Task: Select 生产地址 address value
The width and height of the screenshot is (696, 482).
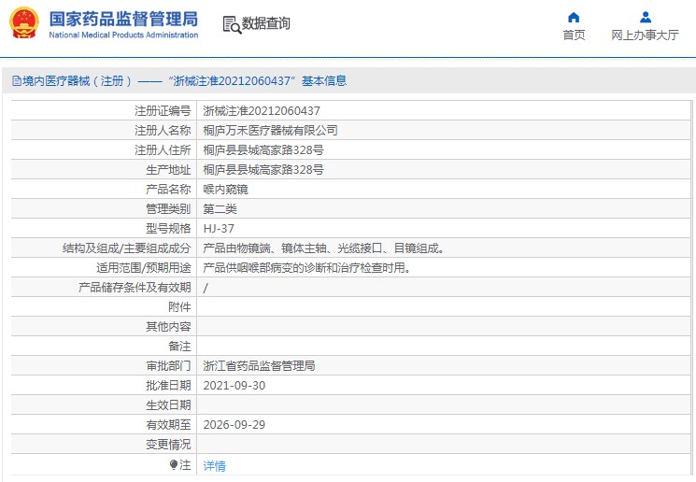Action: tap(263, 170)
